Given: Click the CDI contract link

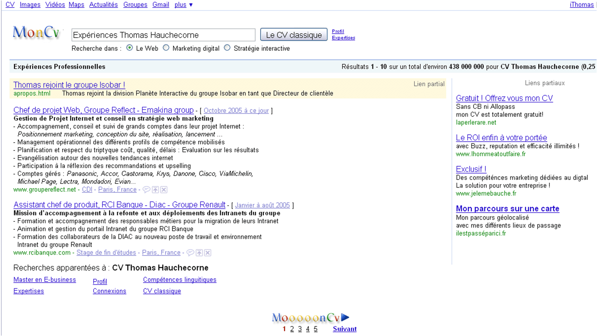Looking at the screenshot, I should [x=87, y=189].
